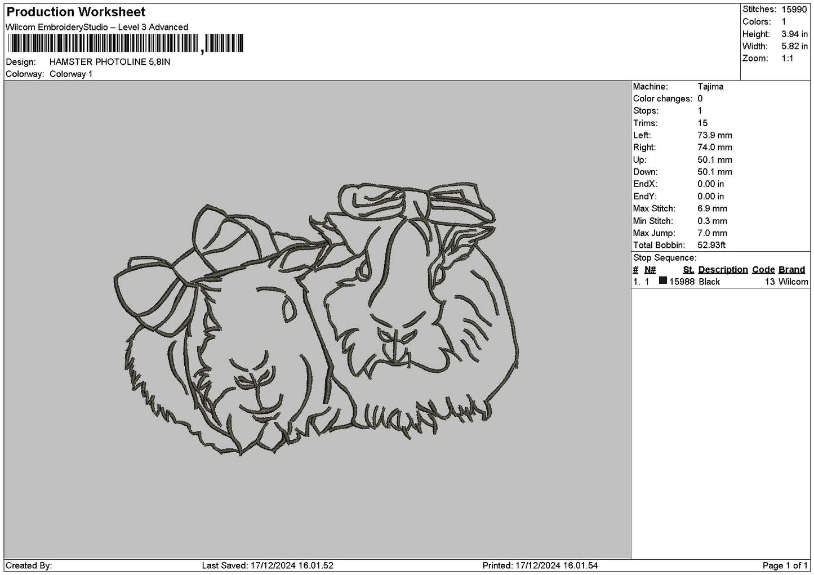Click the Right value 74.0 mm
Image resolution: width=814 pixels, height=575 pixels.
coord(715,148)
